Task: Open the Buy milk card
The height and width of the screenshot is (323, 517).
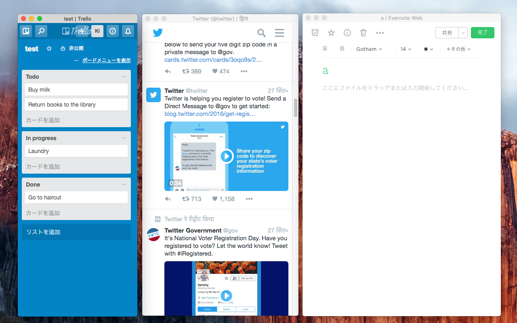Action: click(76, 90)
